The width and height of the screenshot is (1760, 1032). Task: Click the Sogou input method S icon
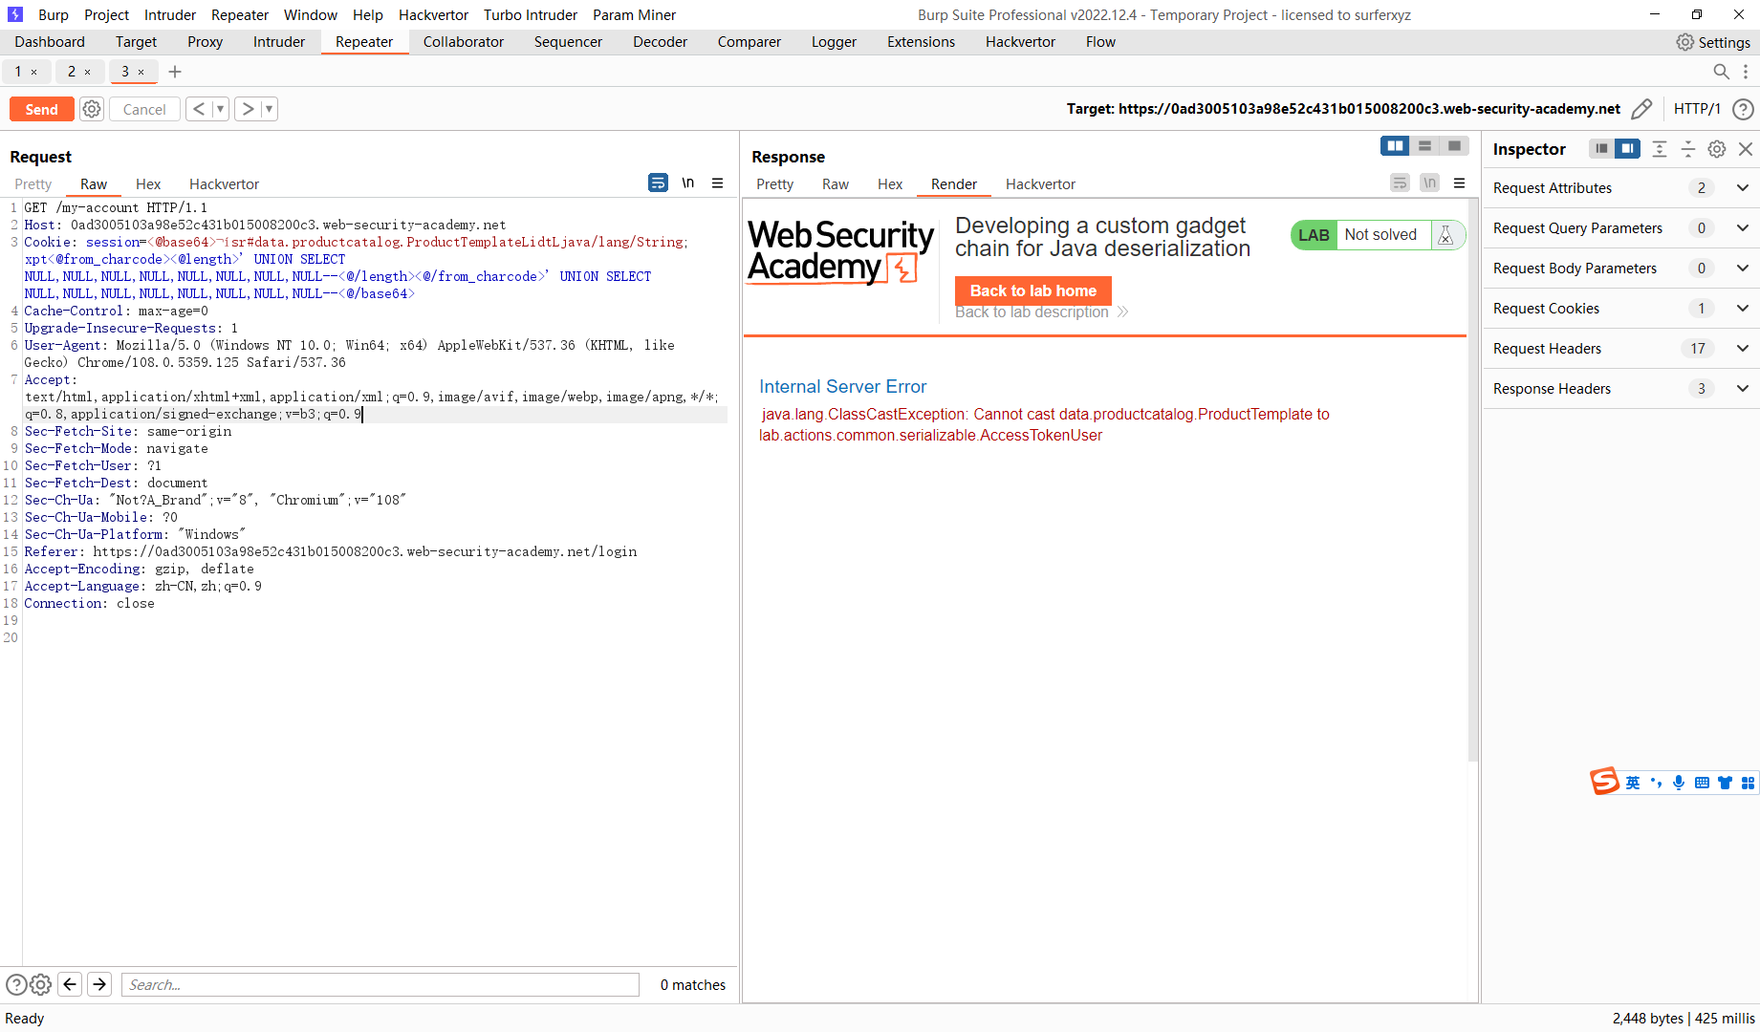pyautogui.click(x=1604, y=782)
